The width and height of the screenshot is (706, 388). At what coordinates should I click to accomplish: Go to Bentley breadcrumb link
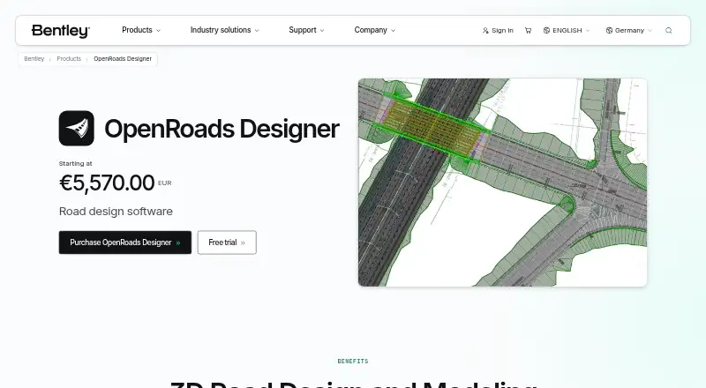pos(34,59)
